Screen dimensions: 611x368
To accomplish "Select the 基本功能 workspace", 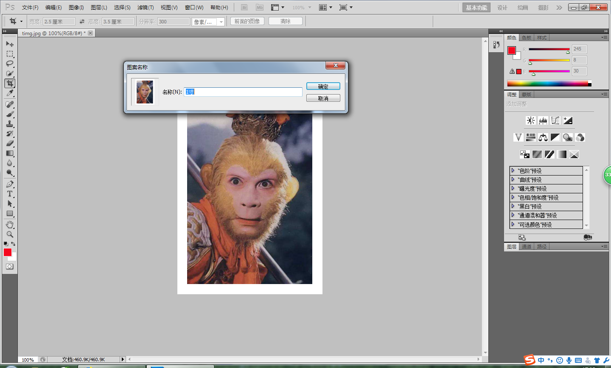I will tap(476, 8).
